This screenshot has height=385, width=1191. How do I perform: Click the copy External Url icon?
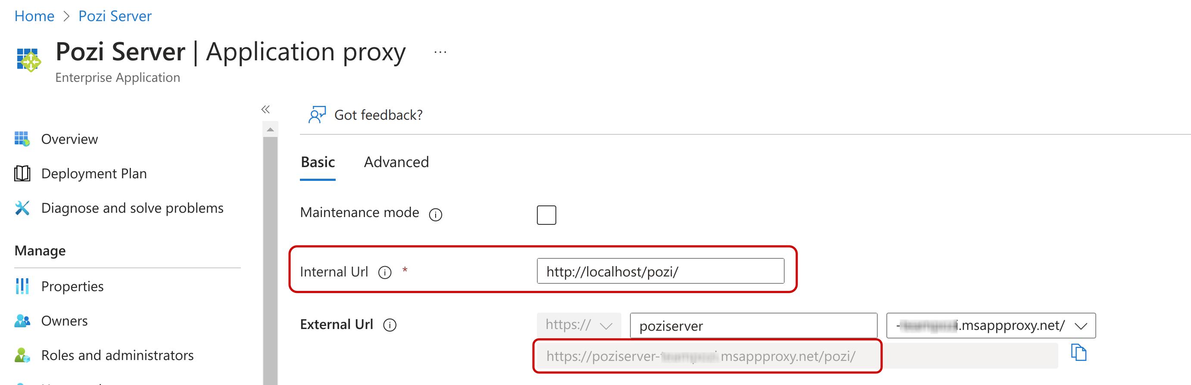[1078, 353]
